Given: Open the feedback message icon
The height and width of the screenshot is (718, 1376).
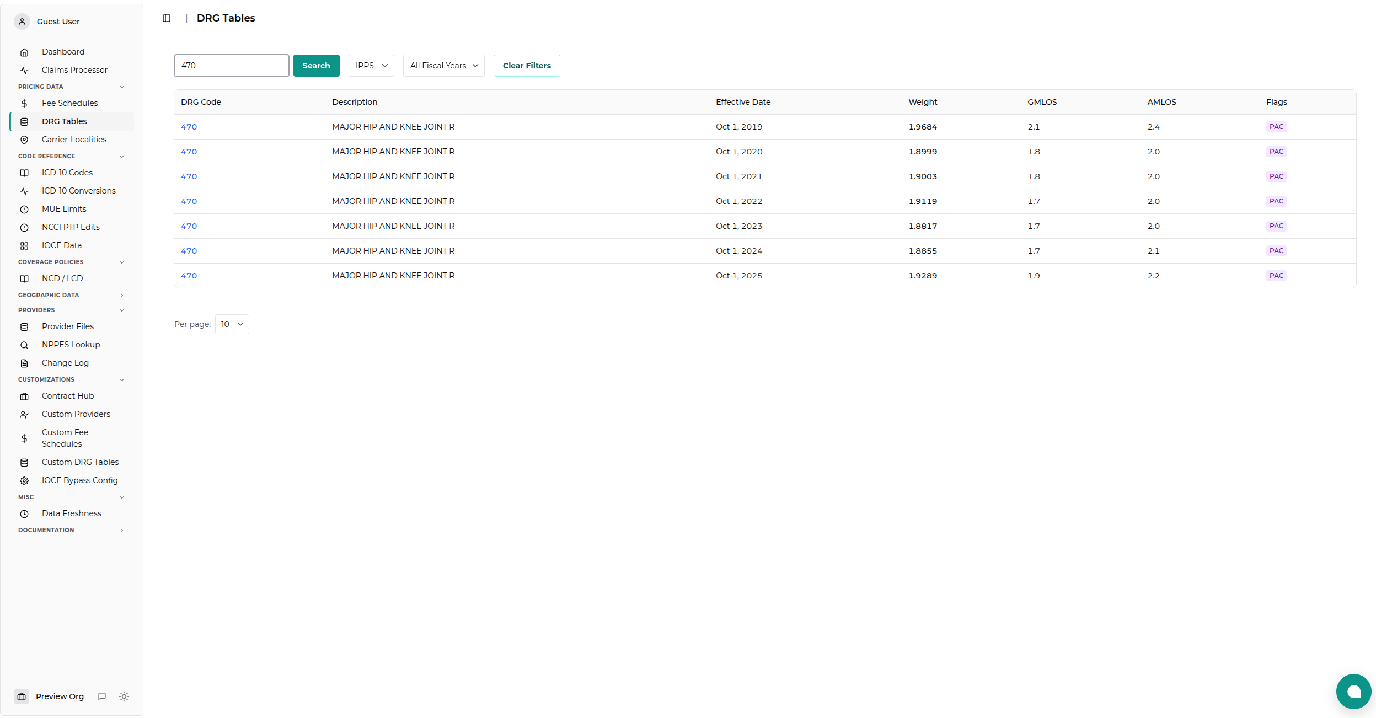Looking at the screenshot, I should (102, 696).
